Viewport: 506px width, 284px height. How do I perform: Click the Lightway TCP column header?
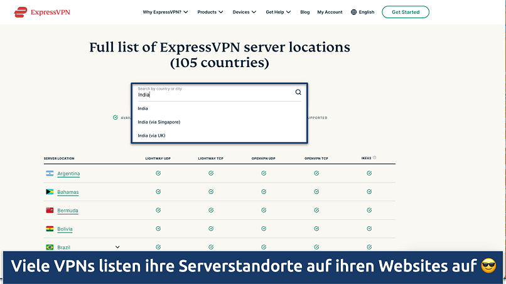[x=211, y=159]
